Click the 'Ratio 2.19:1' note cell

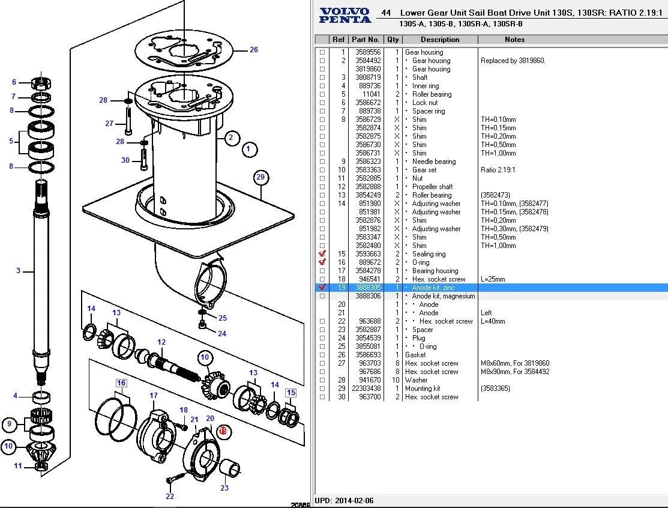coord(498,169)
